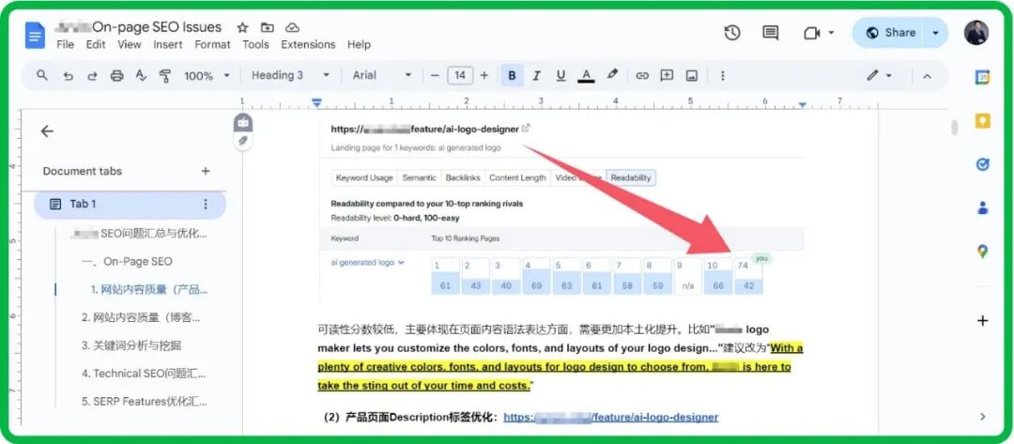
Task: Open the comments panel icon
Action: (x=770, y=33)
